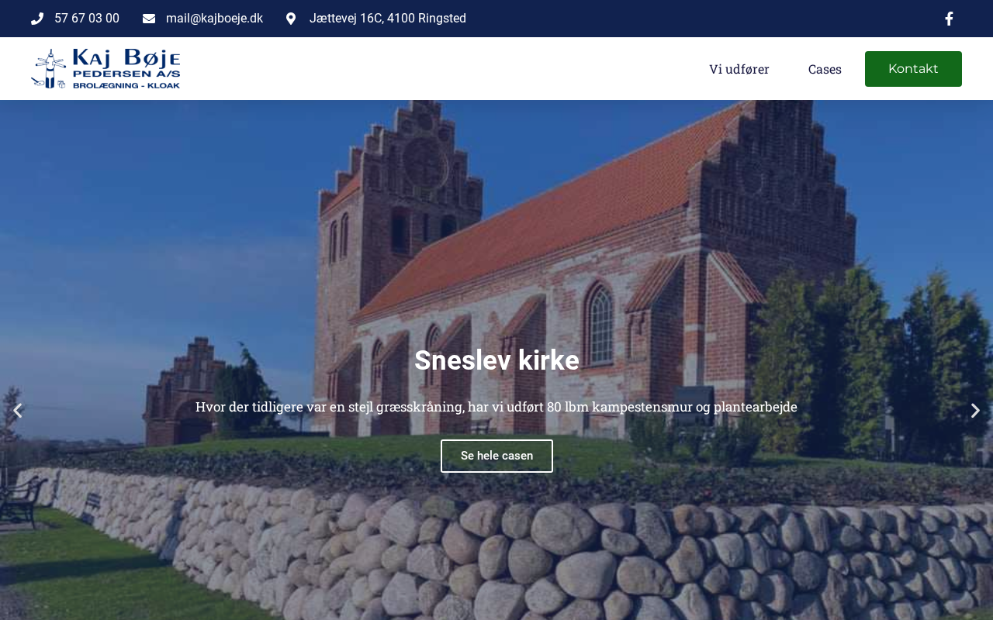Click the Sneslev kirke slide heading
The width and height of the screenshot is (993, 620).
[x=496, y=360]
